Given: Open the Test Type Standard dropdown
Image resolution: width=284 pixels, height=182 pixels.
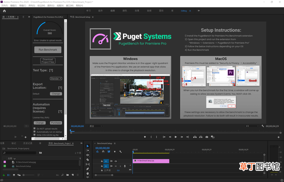Looking at the screenshot, I should pos(56,78).
